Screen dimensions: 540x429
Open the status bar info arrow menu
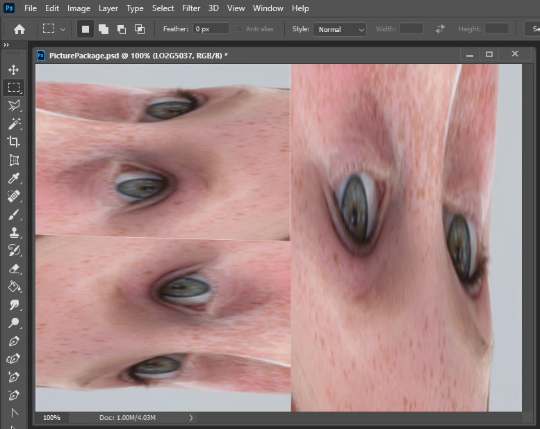tap(191, 418)
